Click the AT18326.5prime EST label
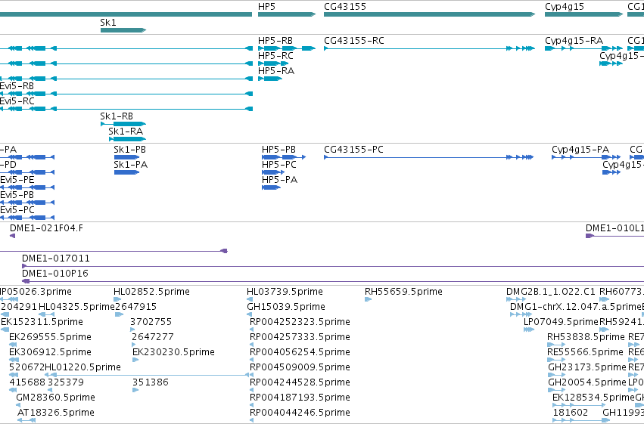The height and width of the screenshot is (424, 644). point(55,413)
